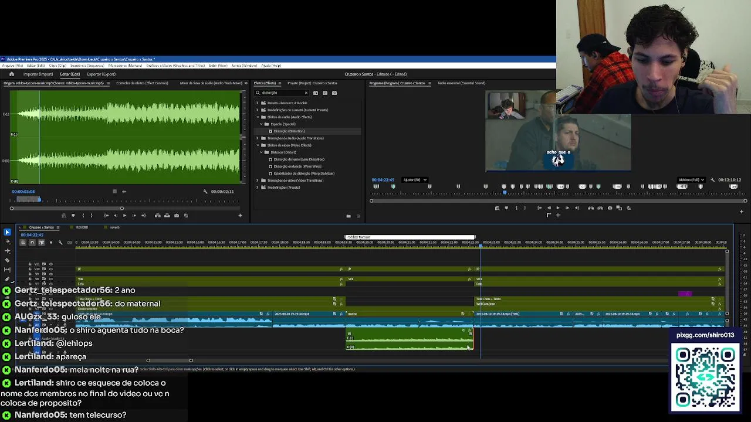Image resolution: width=751 pixels, height=422 pixels.
Task: Open Source monitor settings wrench
Action: coord(205,191)
